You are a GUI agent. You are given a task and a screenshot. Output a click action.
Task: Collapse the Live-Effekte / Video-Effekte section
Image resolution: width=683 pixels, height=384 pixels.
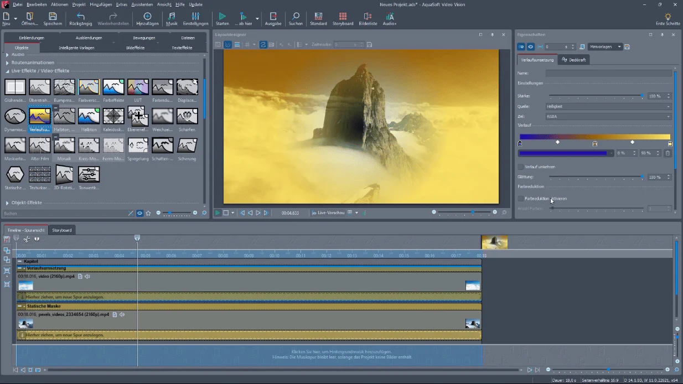tap(7, 71)
